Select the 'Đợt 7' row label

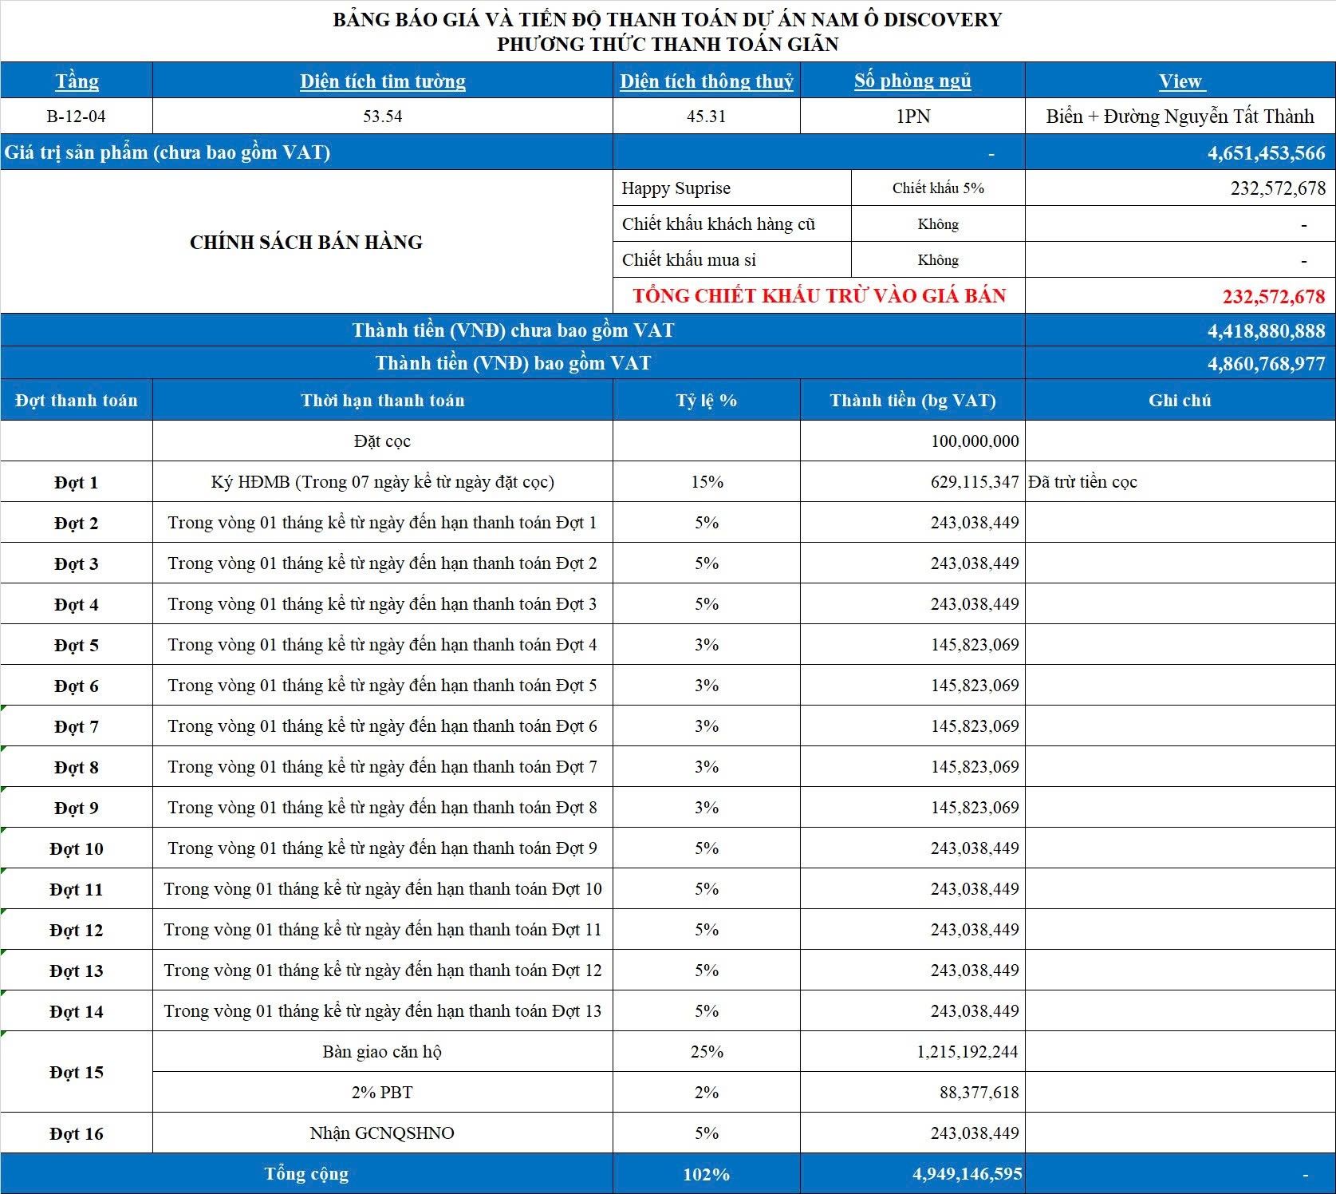pyautogui.click(x=77, y=726)
